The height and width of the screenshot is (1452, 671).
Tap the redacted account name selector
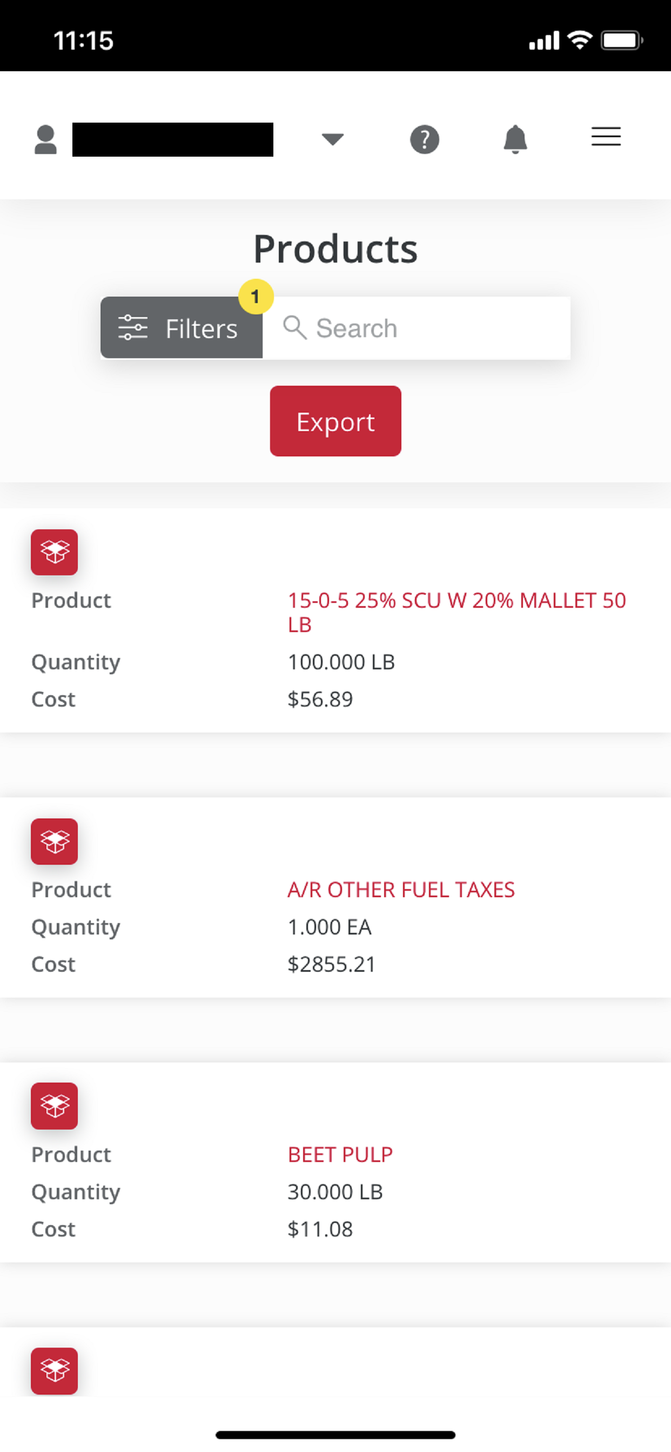[x=172, y=139]
